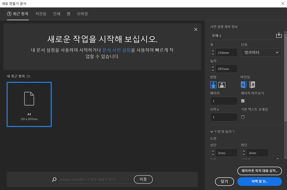Click the search magnifier icon for Adobe Stock
The width and height of the screenshot is (287, 190).
click(54, 179)
